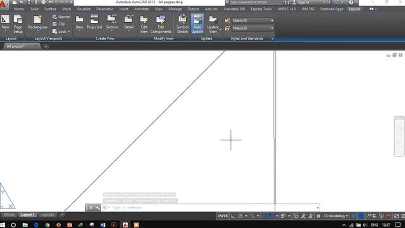Open File Explorer in the taskbar
This screenshot has width=405, height=228.
pos(25,225)
